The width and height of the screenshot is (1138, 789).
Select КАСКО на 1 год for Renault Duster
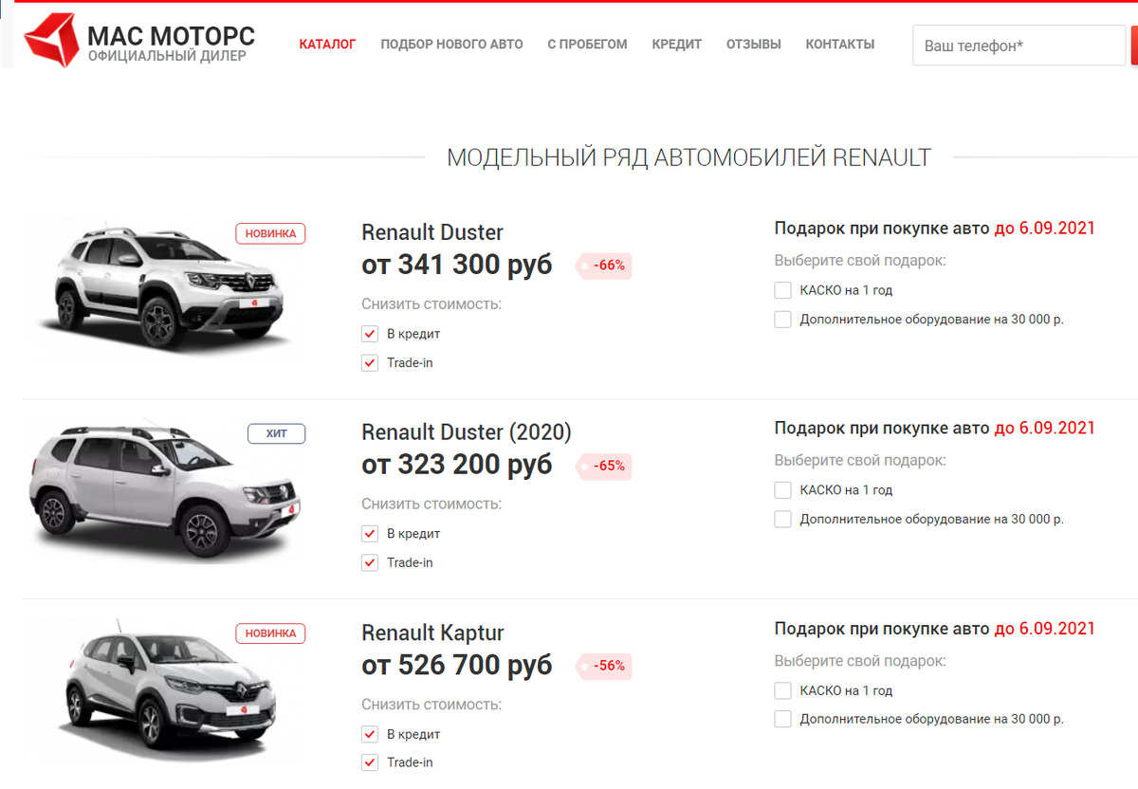782,290
